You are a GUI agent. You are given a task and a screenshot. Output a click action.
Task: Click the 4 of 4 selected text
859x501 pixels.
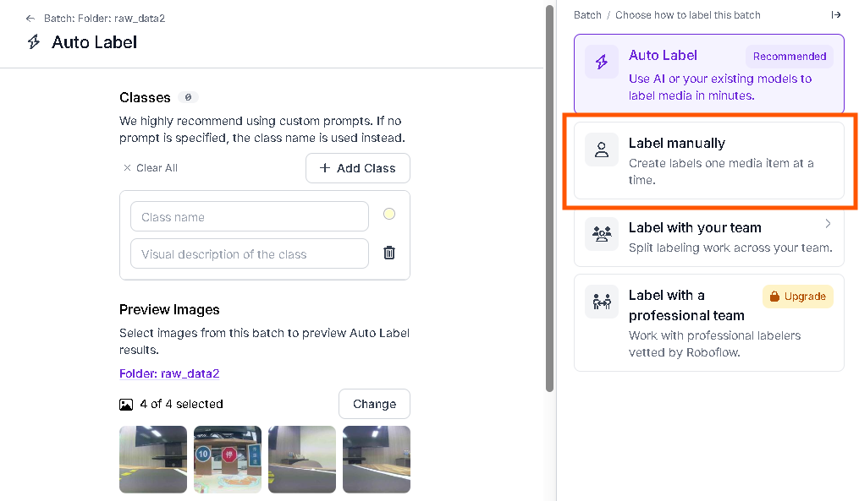181,404
